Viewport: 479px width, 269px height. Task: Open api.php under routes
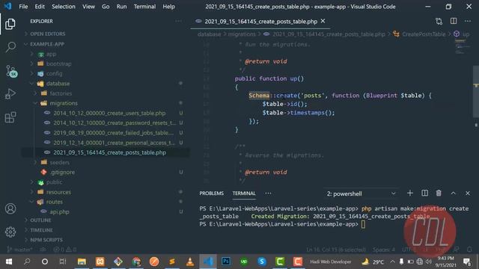click(x=59, y=211)
